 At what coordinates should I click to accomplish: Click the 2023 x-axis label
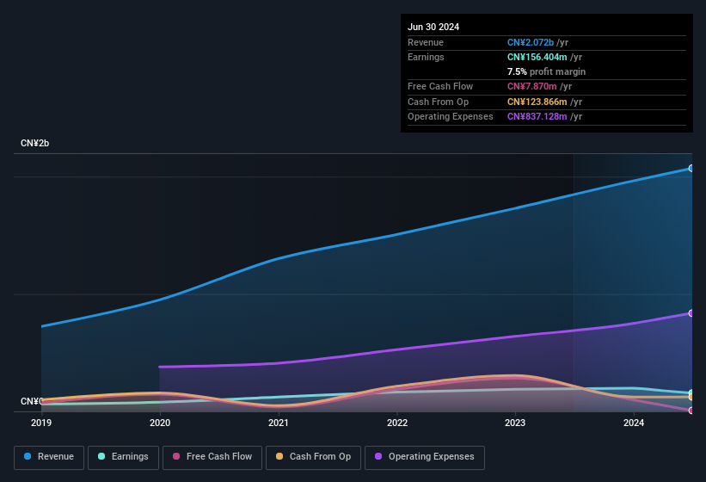point(515,423)
